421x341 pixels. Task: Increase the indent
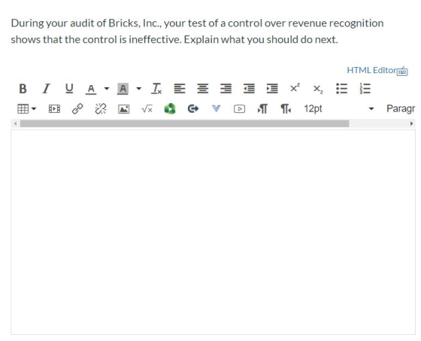point(272,89)
